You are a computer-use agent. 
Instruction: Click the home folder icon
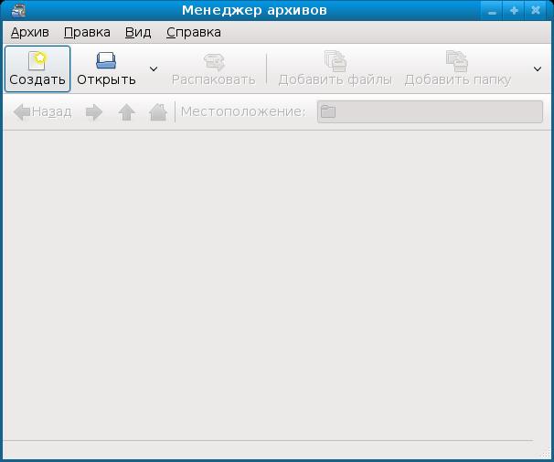click(x=158, y=112)
